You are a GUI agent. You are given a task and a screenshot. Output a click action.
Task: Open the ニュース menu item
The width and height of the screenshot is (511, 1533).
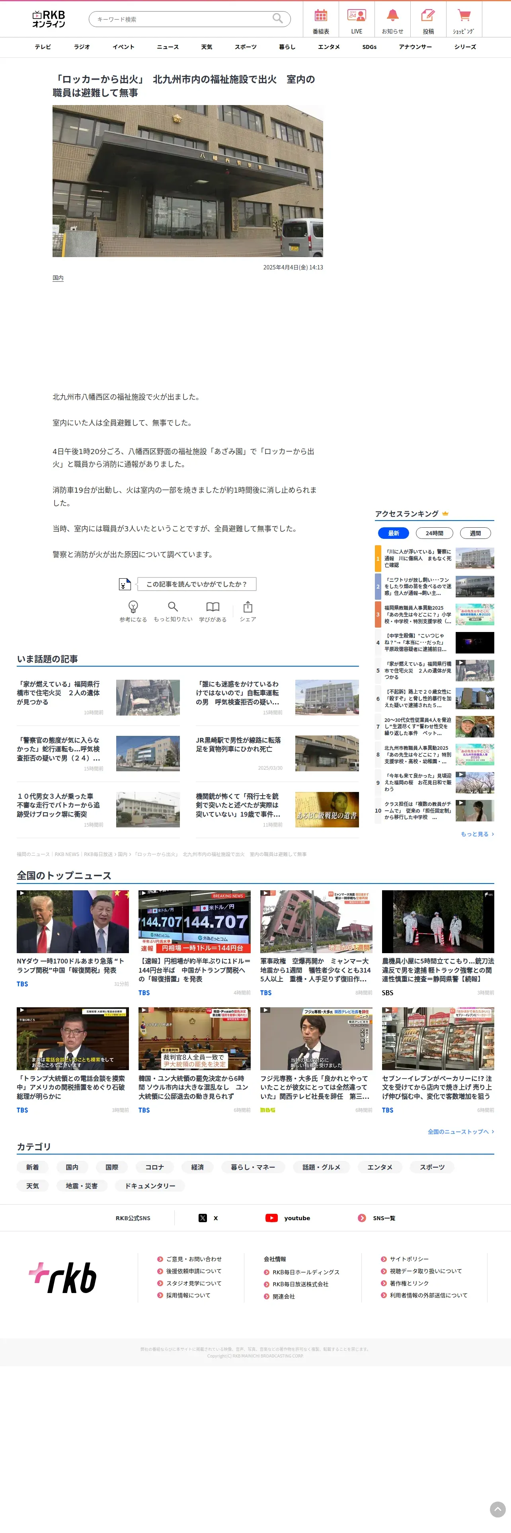point(168,47)
